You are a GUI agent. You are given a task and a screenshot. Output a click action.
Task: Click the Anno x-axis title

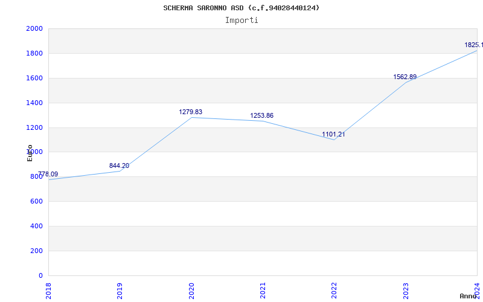pyautogui.click(x=469, y=296)
